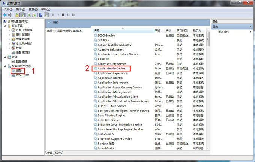Screen dimensions: 255x162
Task: Click the Stop service square icon
Action: 63,15
